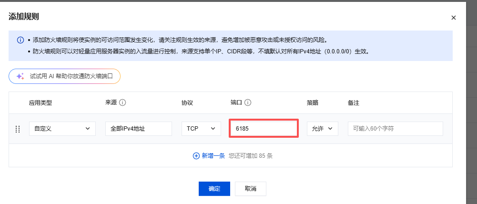Click the 备注 field with placeholder 可输入60个字符

(x=395, y=129)
